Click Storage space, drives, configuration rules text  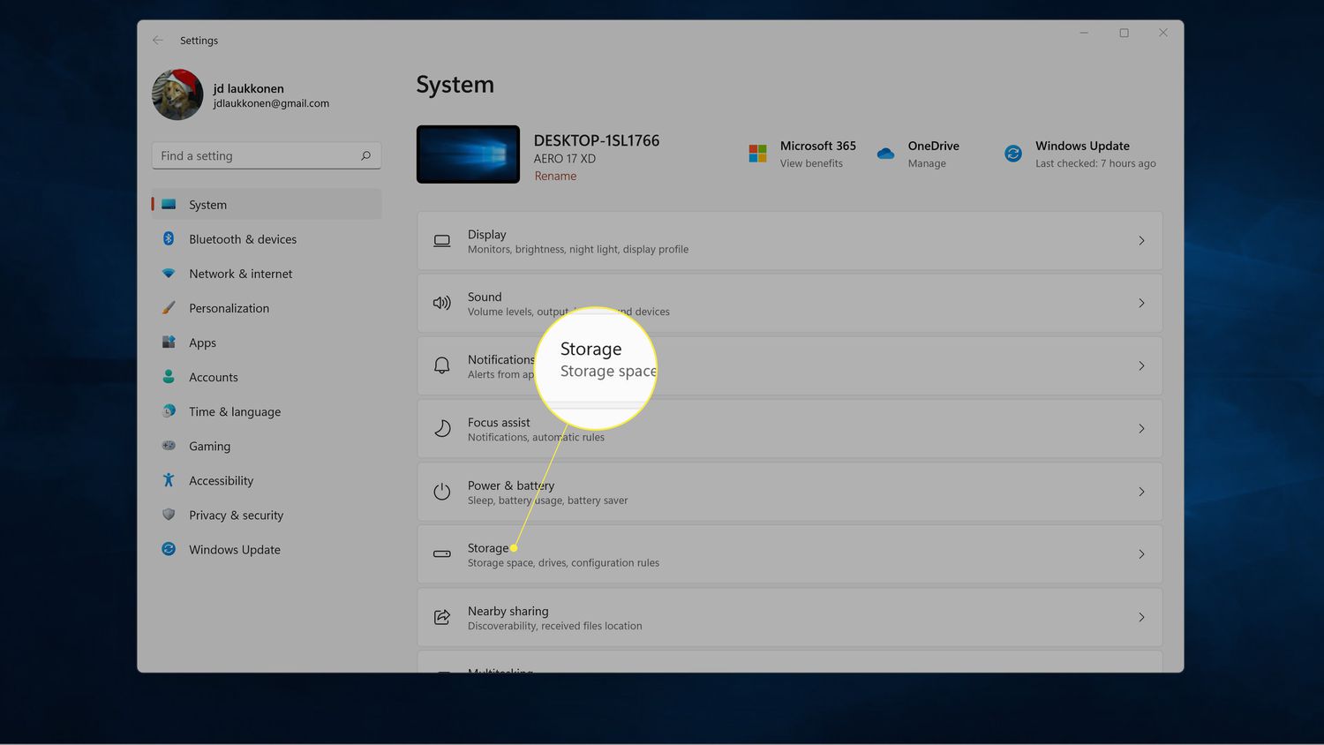(x=563, y=563)
